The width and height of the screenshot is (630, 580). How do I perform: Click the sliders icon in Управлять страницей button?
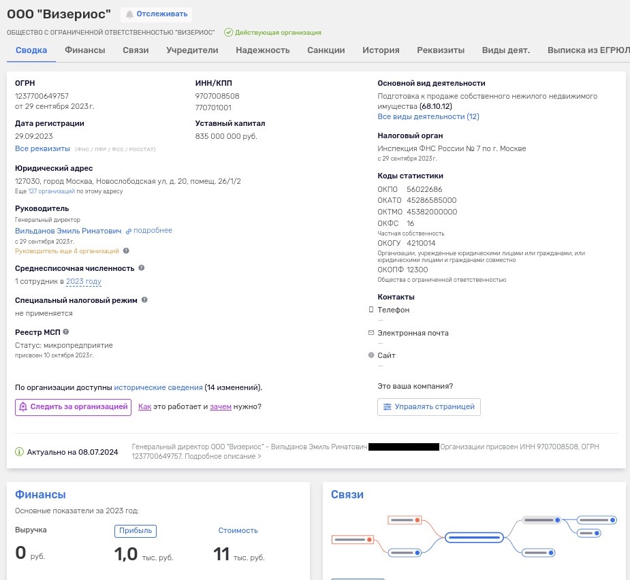(387, 407)
